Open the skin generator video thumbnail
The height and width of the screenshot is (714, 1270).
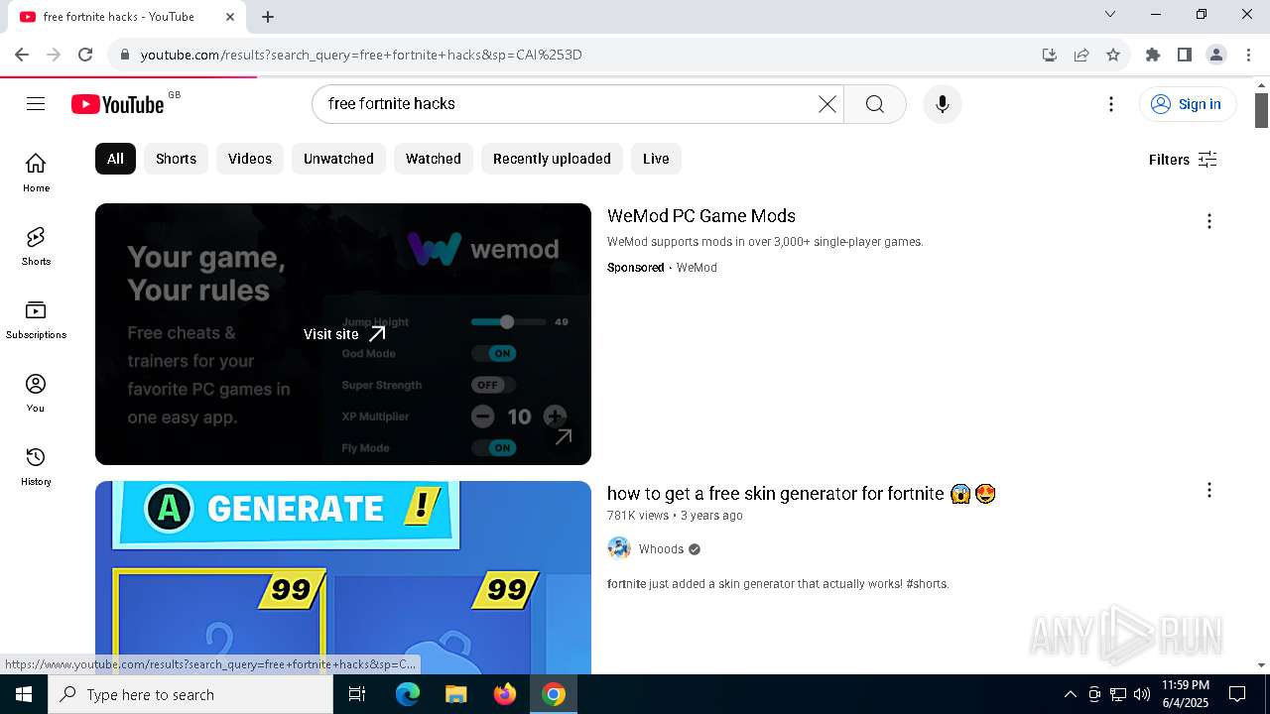(343, 577)
